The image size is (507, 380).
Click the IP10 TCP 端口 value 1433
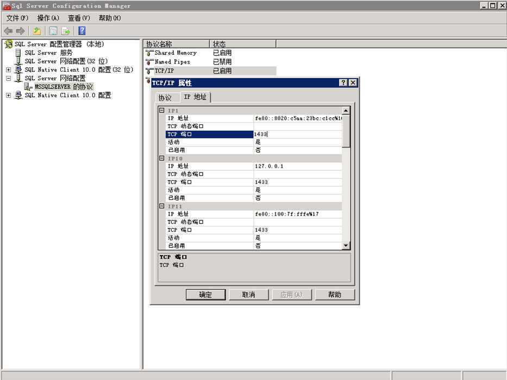[x=297, y=182]
